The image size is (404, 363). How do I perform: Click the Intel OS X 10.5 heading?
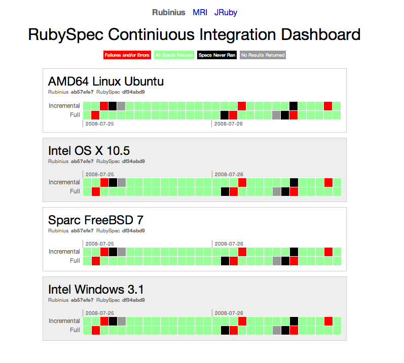click(89, 151)
